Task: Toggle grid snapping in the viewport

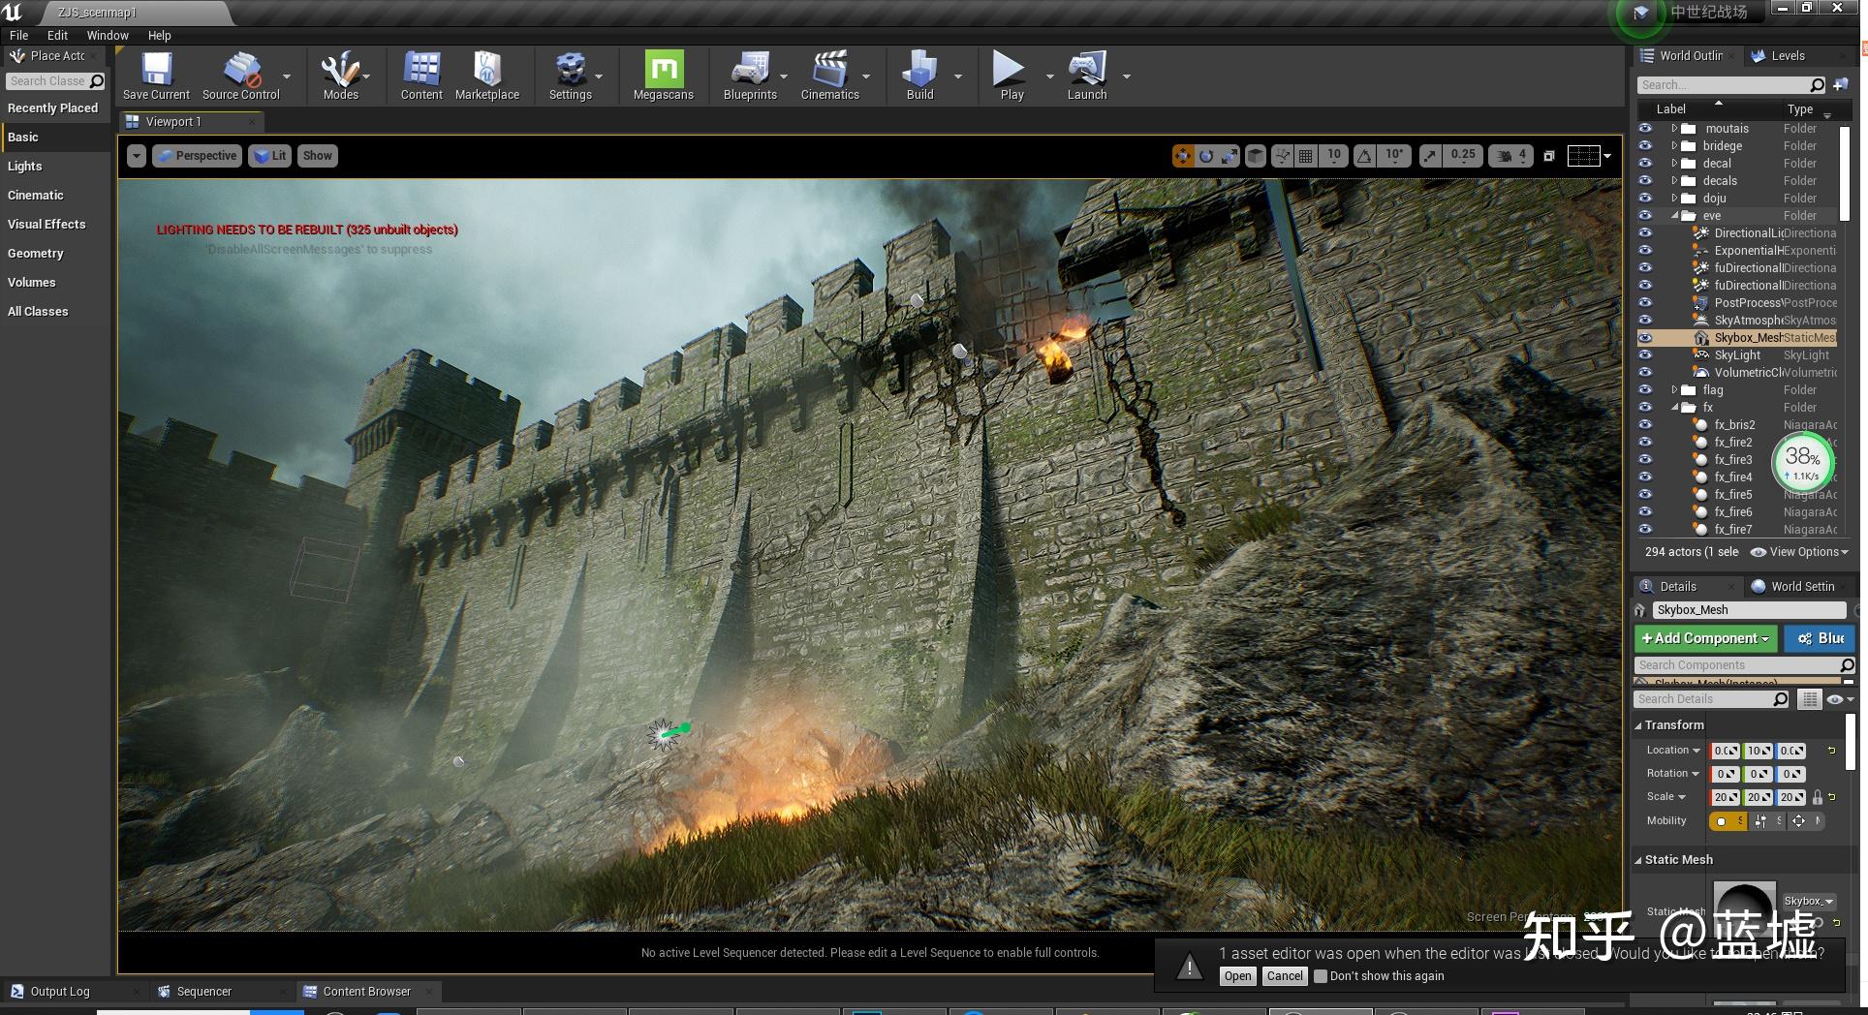Action: (x=1306, y=156)
